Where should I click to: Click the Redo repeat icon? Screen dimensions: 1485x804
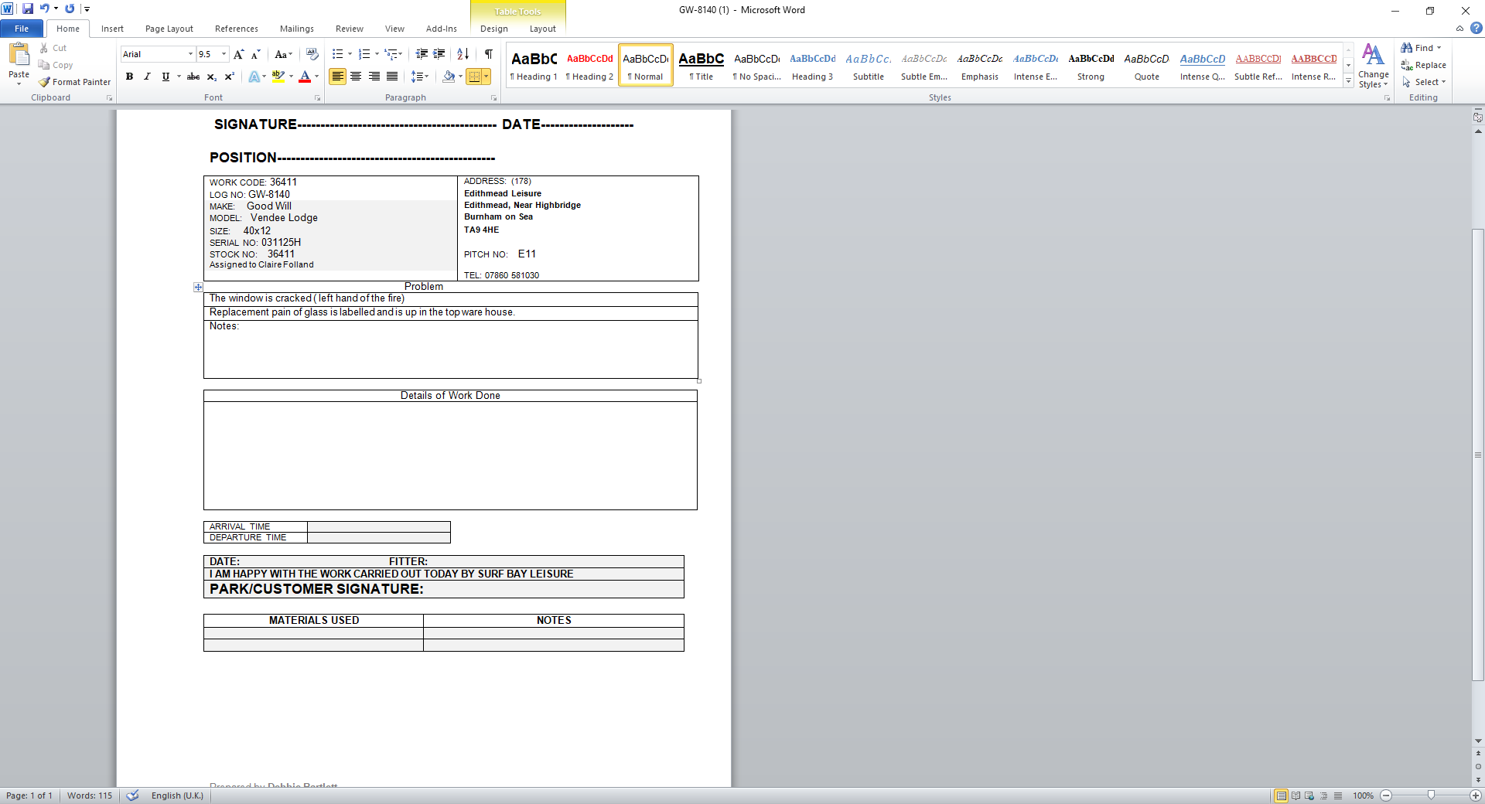click(70, 9)
